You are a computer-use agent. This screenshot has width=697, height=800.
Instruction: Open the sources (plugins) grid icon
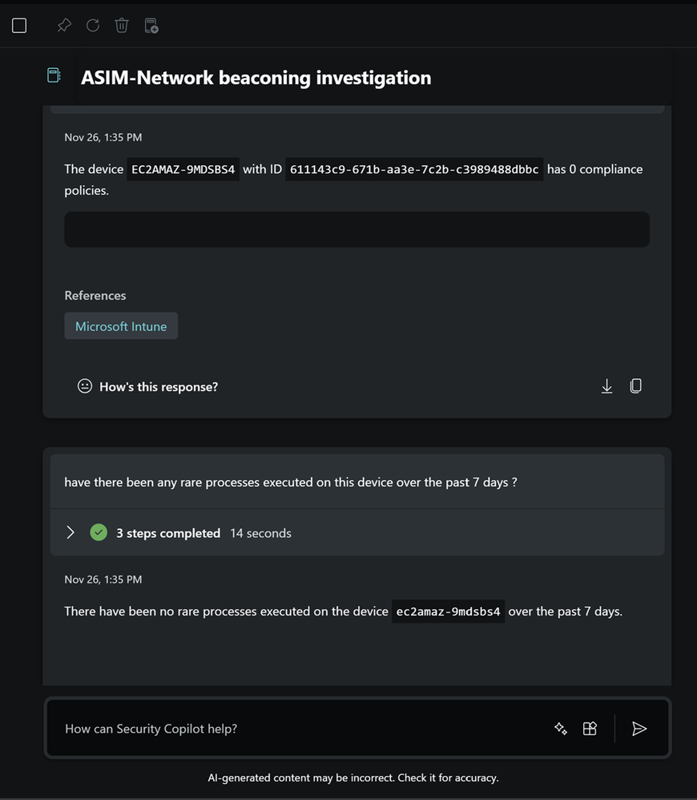pos(590,729)
